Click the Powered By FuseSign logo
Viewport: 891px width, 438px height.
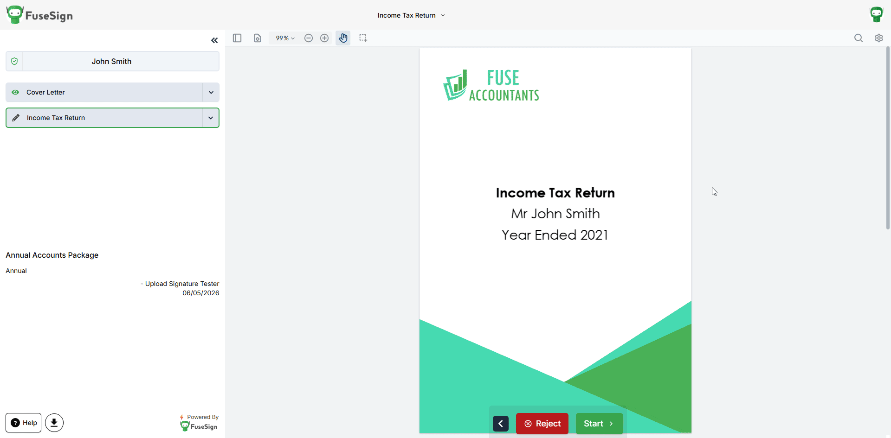[x=199, y=422]
